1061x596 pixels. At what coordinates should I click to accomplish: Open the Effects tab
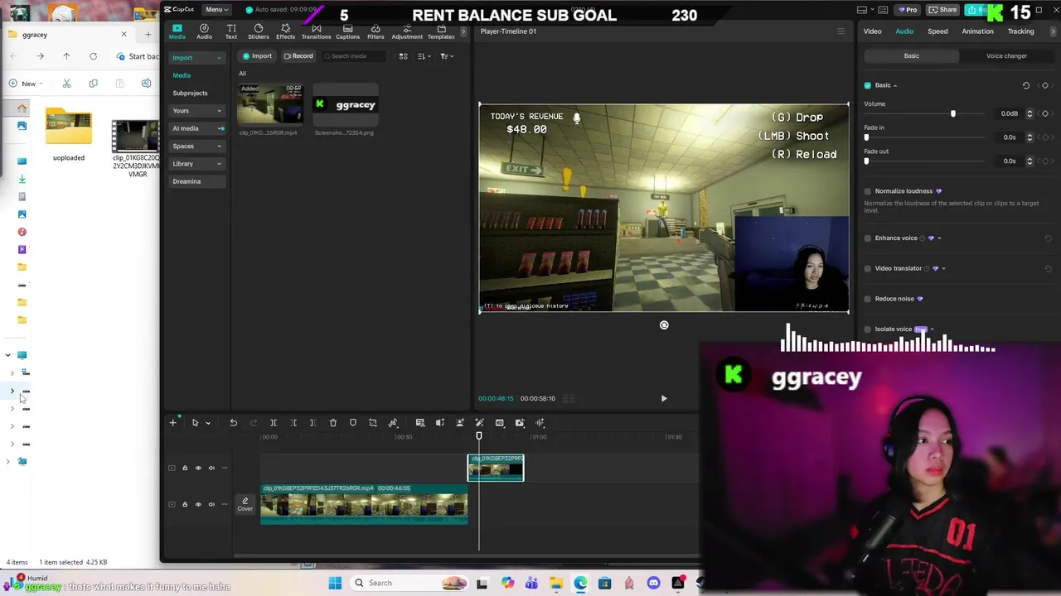click(285, 31)
